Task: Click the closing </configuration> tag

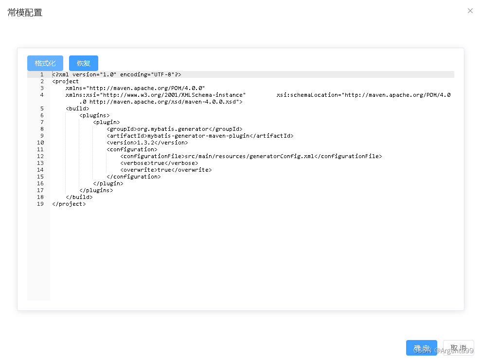Action: tap(133, 177)
